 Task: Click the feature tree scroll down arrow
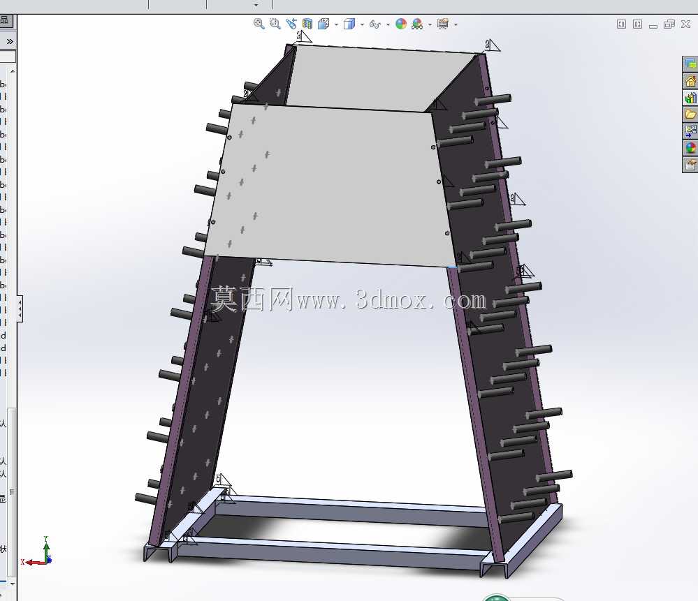pos(13,584)
